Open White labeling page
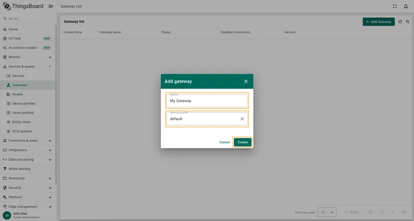This screenshot has height=221, width=414. [28, 169]
